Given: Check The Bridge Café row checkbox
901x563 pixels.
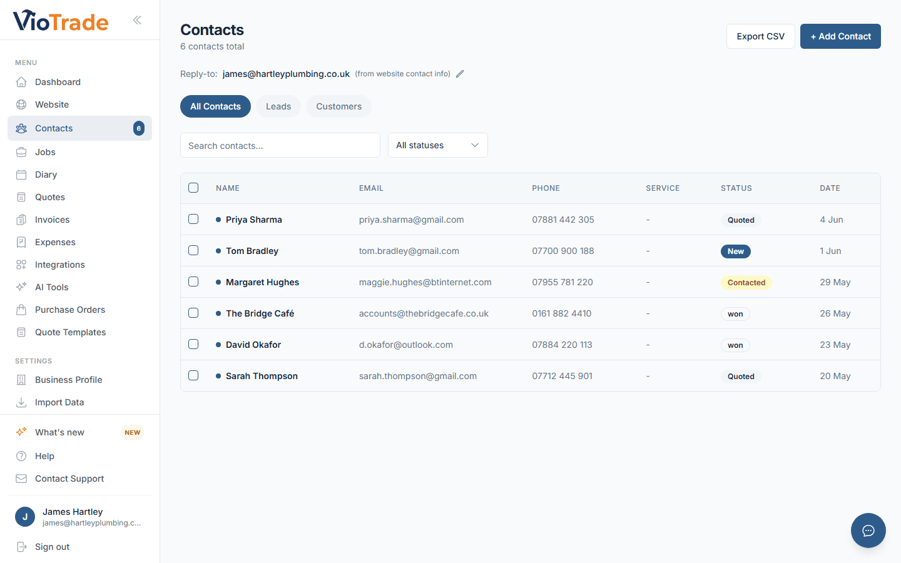Looking at the screenshot, I should [193, 313].
